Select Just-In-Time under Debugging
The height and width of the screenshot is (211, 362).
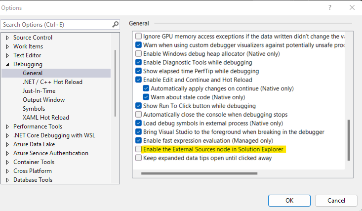[39, 91]
